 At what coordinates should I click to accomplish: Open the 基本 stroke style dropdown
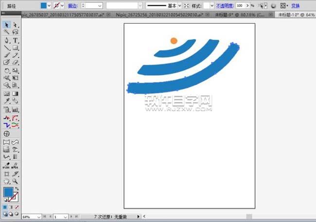coord(179,6)
